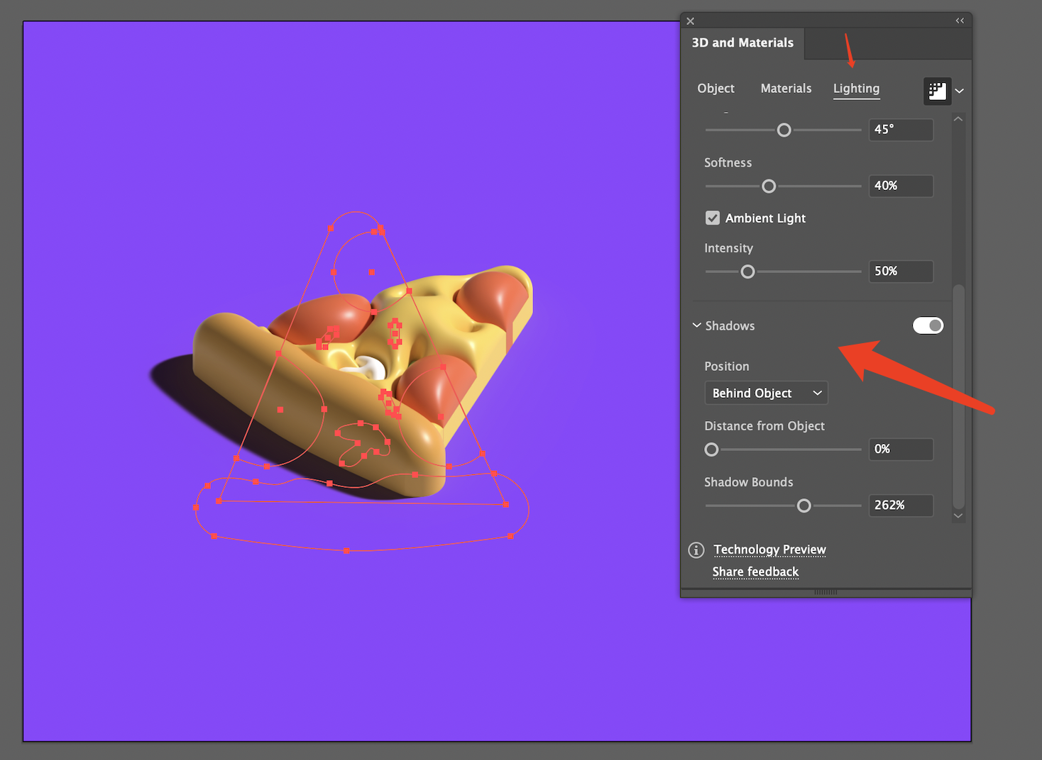Click the panel scrollbar down arrow
Screen dimensions: 1042x760
point(958,515)
